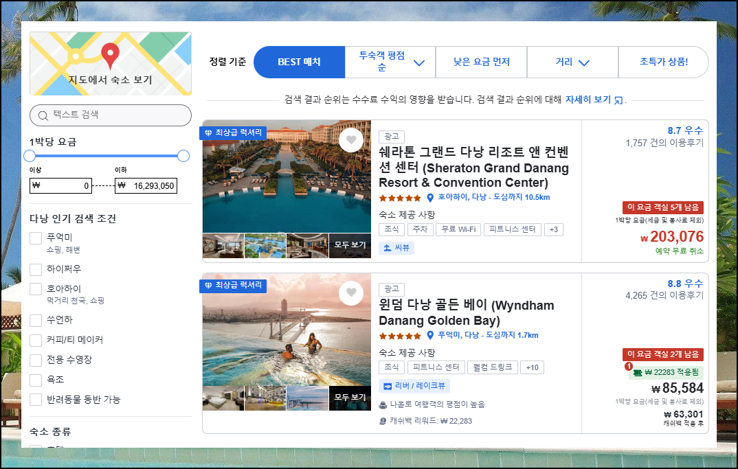Favorite the Wyndham Danang Golden Bay with the heart icon
Screen dimensions: 738x469
tap(351, 293)
